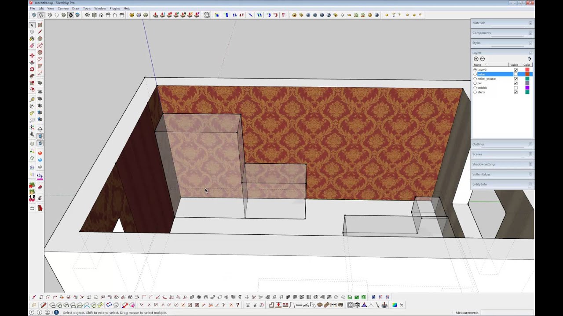Open the status bar help icon
The height and width of the screenshot is (316, 563).
(56, 312)
